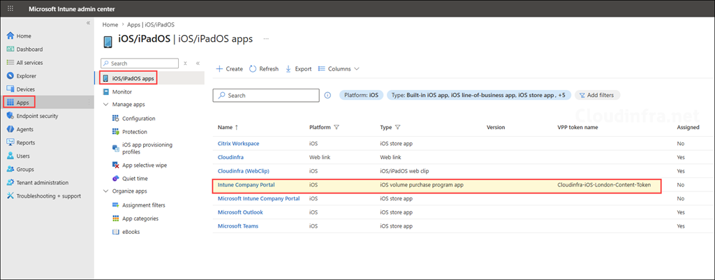
Task: Open App selective wipe menu item
Action: point(145,165)
